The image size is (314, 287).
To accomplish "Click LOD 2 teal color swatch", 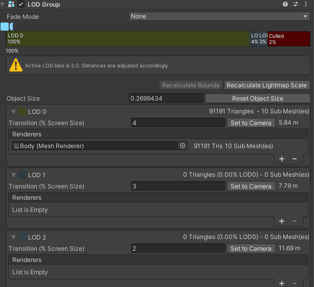I will point(23,237).
